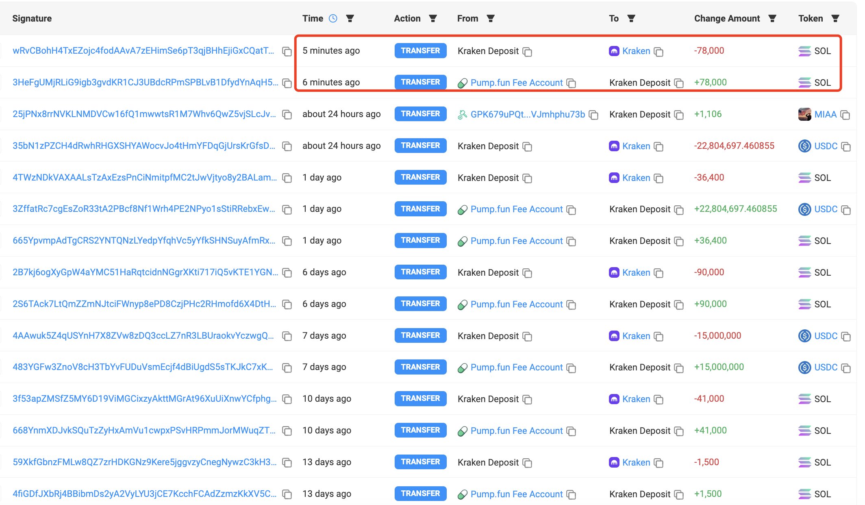The width and height of the screenshot is (865, 505).
Task: Open transaction wRvCBohH4TxEZojc4fod signature link
Action: (x=143, y=51)
